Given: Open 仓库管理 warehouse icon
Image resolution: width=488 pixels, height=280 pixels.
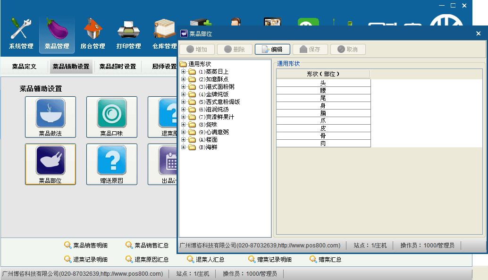Looking at the screenshot, I should (x=164, y=34).
